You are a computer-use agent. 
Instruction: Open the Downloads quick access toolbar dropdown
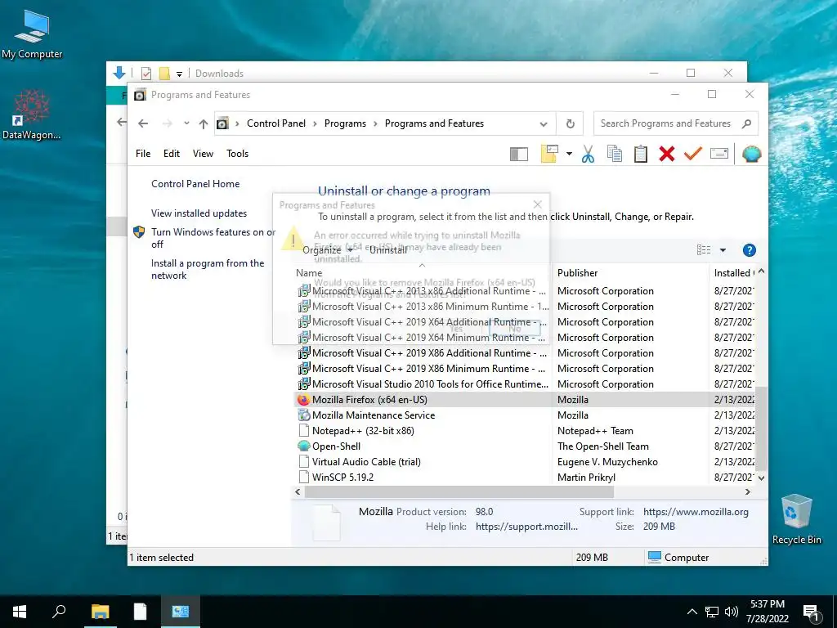pyautogui.click(x=179, y=74)
